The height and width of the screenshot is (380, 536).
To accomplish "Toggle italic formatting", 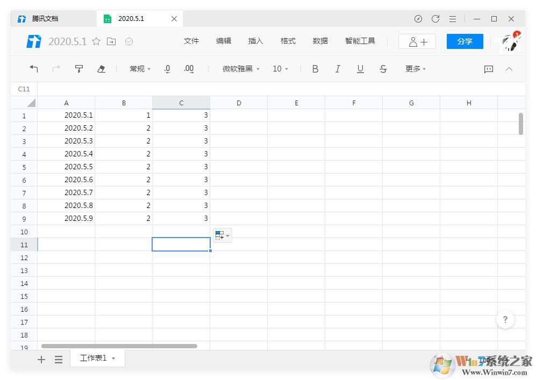I will coord(338,69).
